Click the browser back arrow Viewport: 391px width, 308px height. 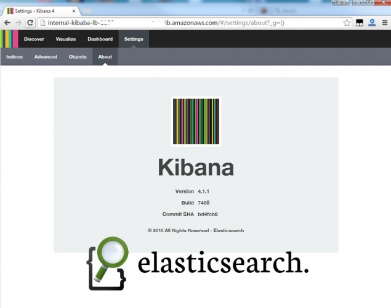click(x=7, y=23)
